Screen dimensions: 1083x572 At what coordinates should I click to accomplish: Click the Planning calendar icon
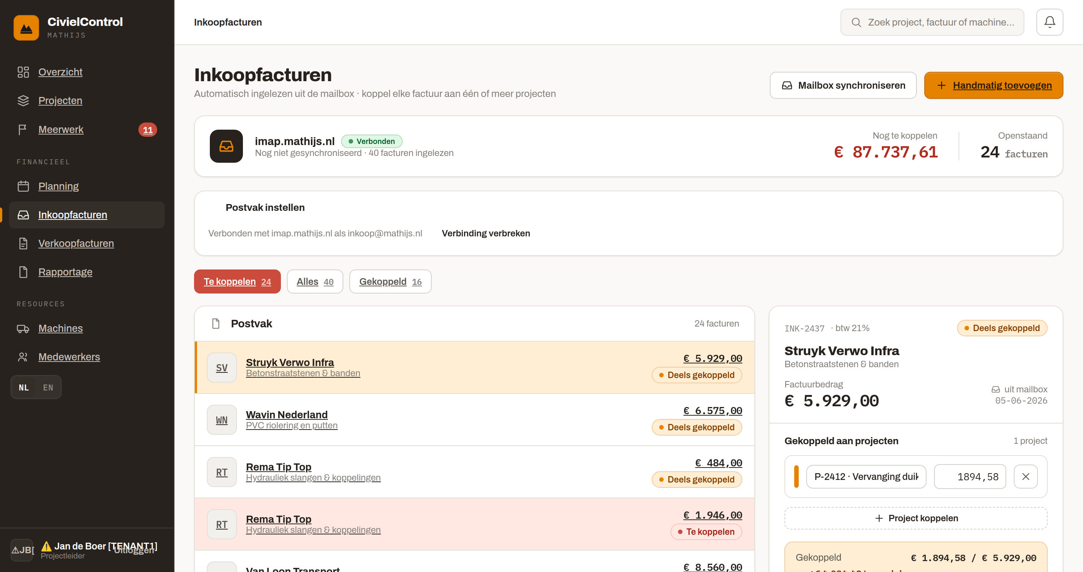click(23, 186)
